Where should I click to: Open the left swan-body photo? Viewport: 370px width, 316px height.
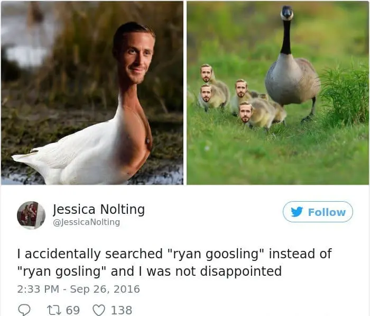point(92,93)
